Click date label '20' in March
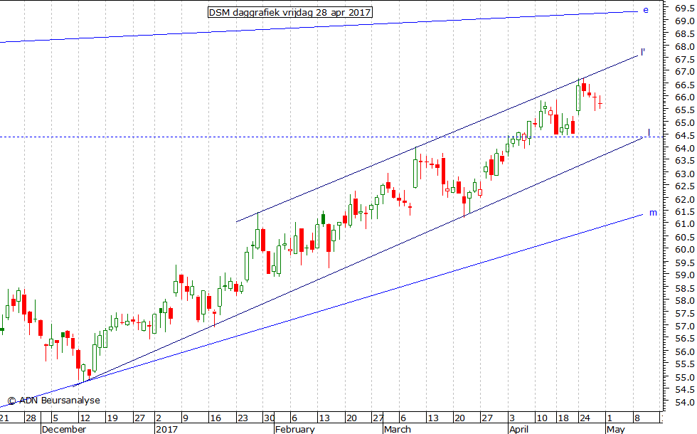 click(459, 418)
